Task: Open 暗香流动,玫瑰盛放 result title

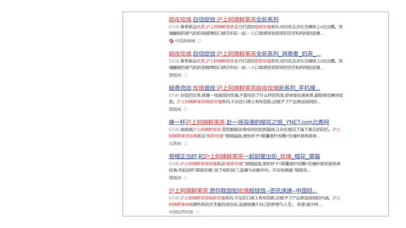Action: click(244, 88)
